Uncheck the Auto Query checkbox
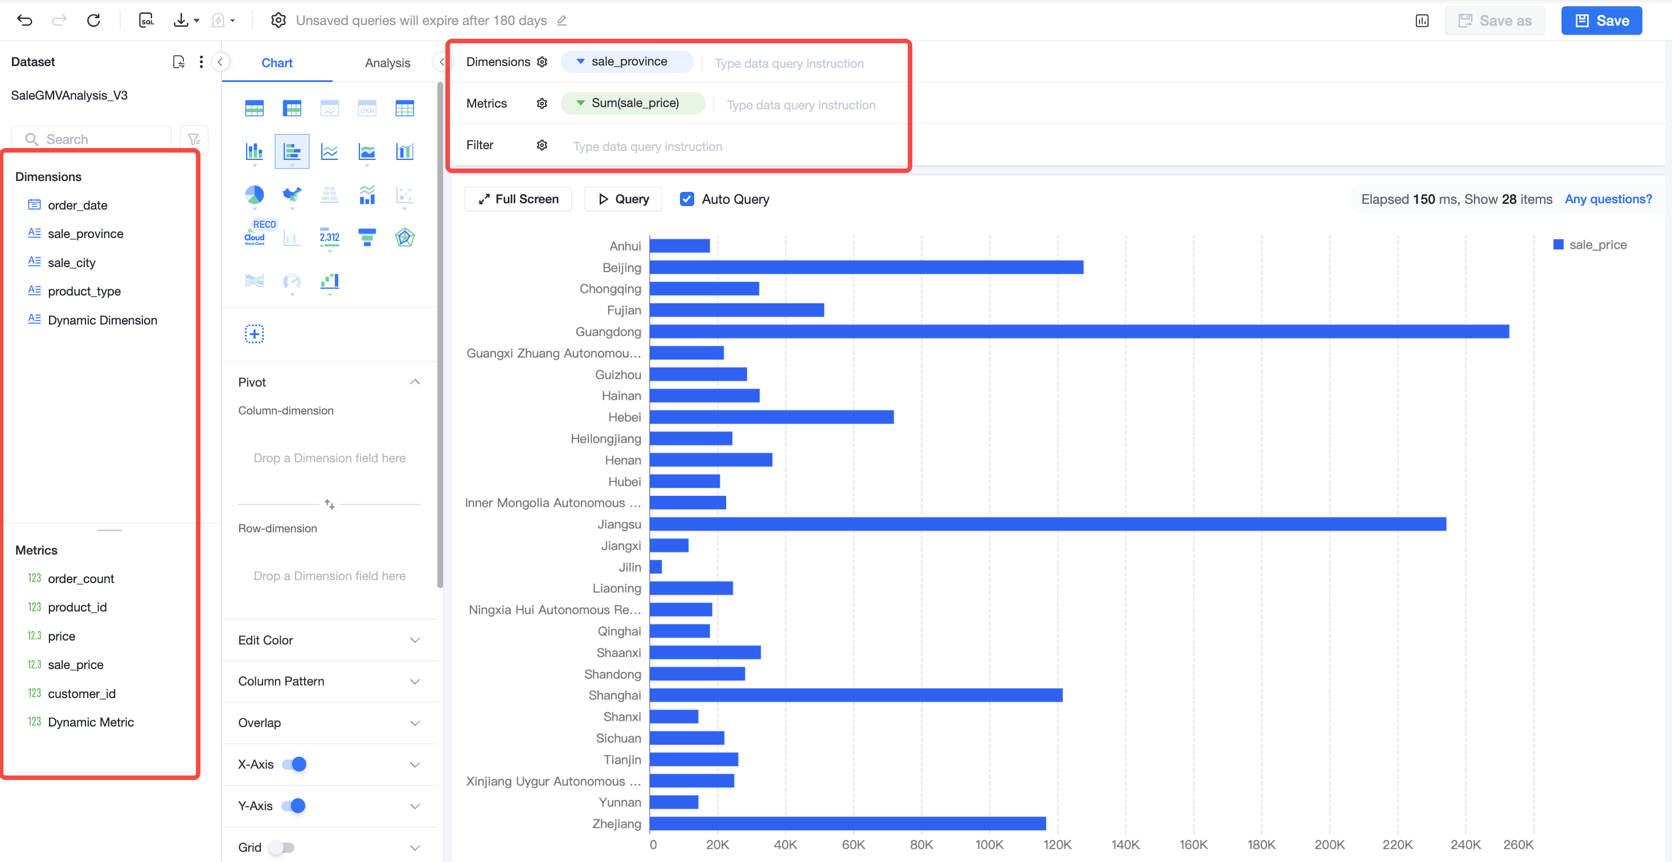The image size is (1672, 862). (x=687, y=199)
